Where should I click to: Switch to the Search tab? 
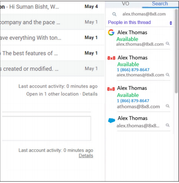point(160,4)
